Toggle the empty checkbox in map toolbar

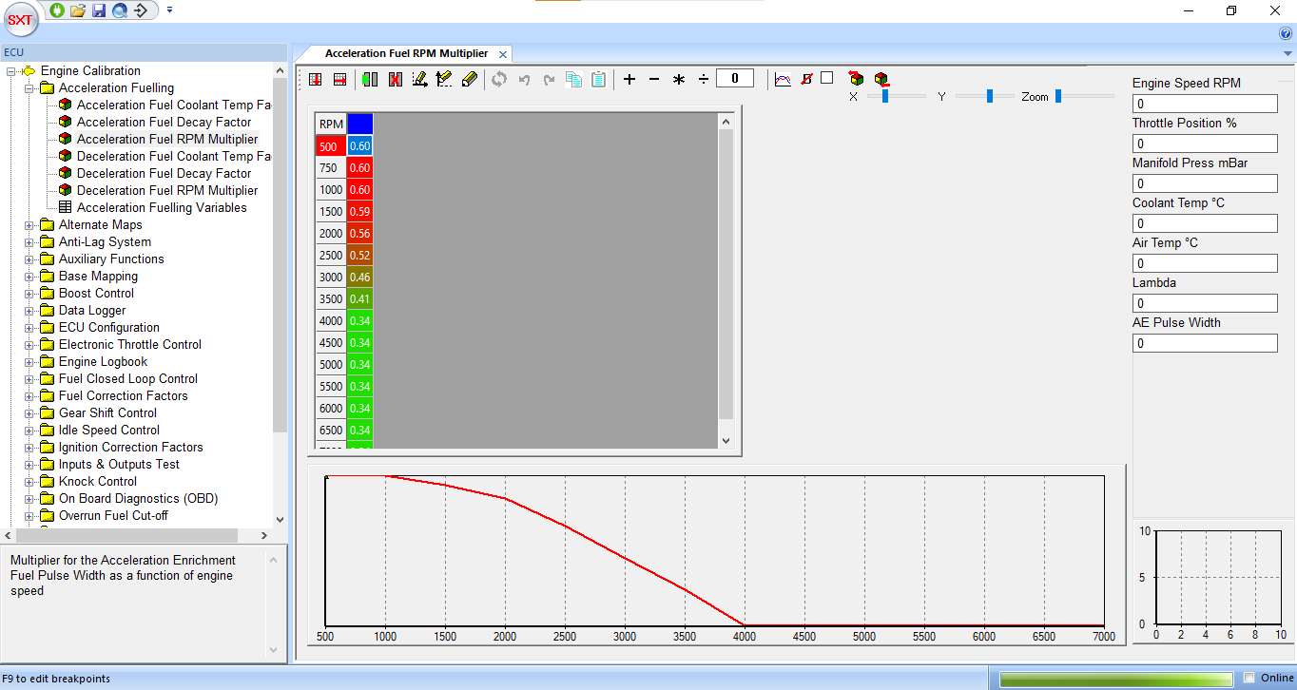pyautogui.click(x=827, y=78)
